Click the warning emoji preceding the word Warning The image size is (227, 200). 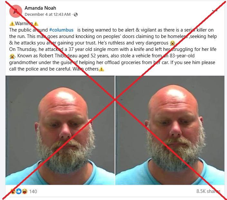pyautogui.click(x=12, y=24)
